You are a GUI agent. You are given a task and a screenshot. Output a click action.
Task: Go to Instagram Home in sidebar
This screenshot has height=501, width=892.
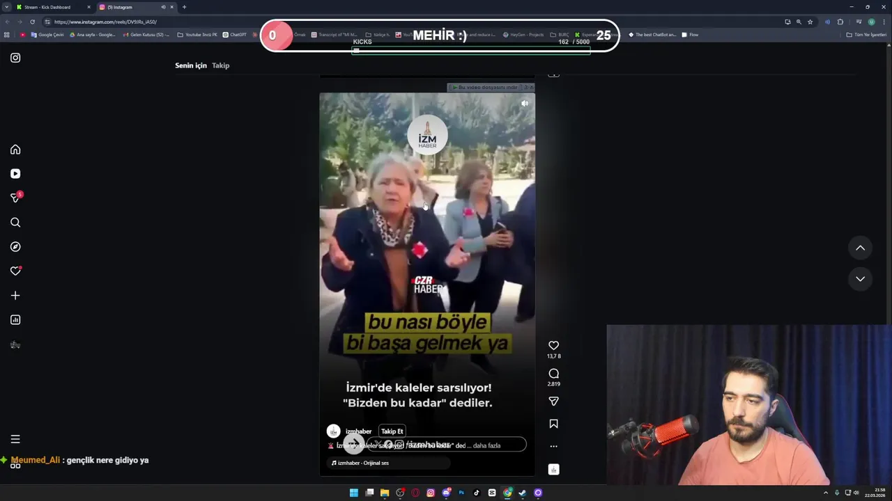coord(15,150)
